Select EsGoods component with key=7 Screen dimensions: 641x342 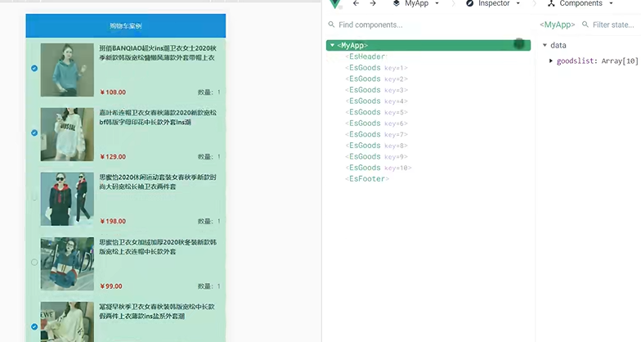[x=376, y=134]
